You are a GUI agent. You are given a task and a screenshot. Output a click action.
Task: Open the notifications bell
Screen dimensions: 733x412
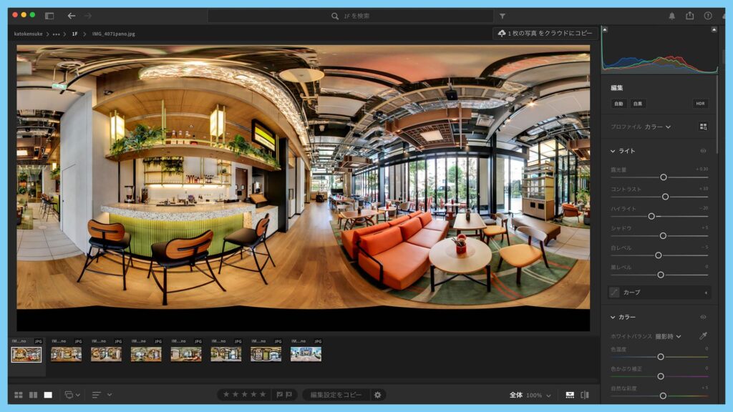coord(671,15)
